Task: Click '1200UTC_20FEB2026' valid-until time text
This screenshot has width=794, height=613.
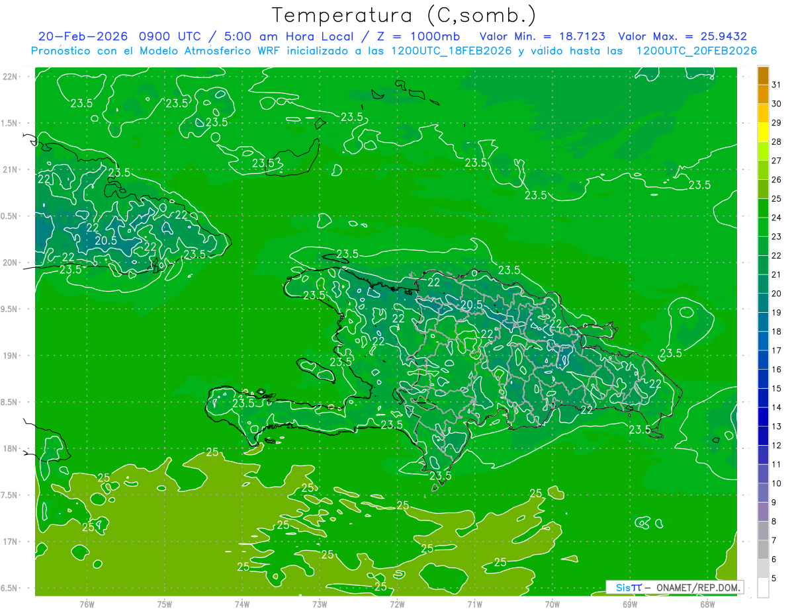Action: pyautogui.click(x=696, y=51)
